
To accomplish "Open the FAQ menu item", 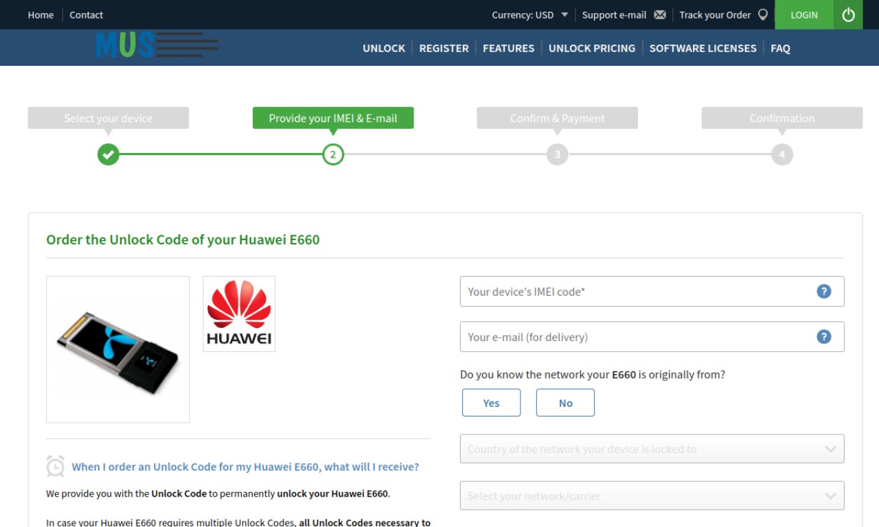I will click(780, 48).
